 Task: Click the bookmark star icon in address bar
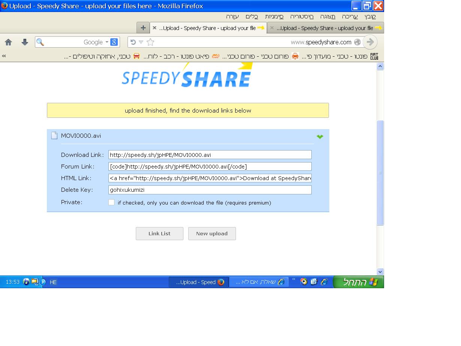point(150,42)
